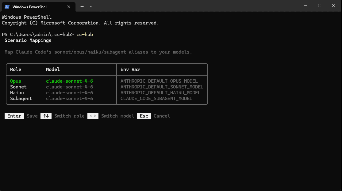Click the green claude-sonnet-4-6 model for Opus
The width and height of the screenshot is (342, 191).
pos(70,81)
